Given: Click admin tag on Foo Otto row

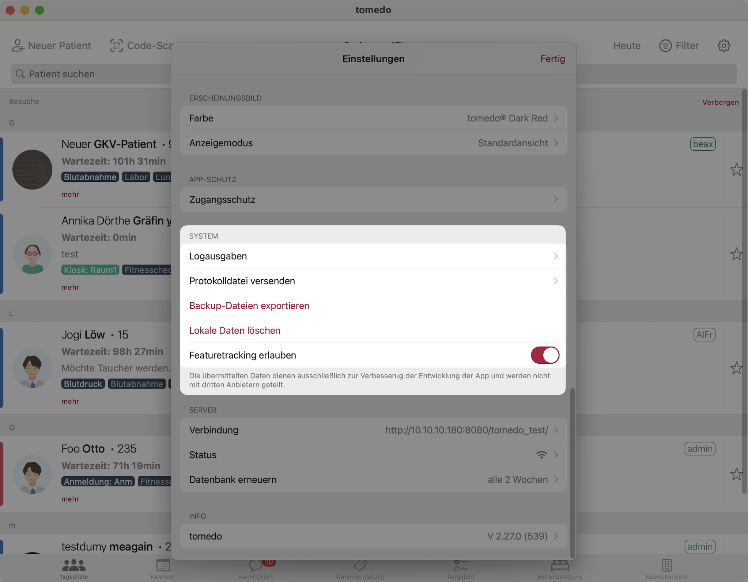Looking at the screenshot, I should coord(700,449).
